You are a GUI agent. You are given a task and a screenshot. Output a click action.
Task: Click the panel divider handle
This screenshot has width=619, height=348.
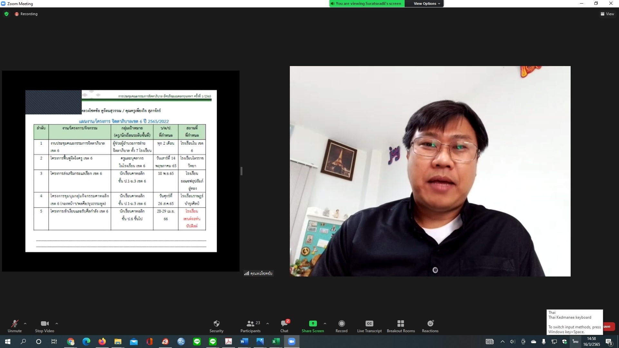(241, 171)
